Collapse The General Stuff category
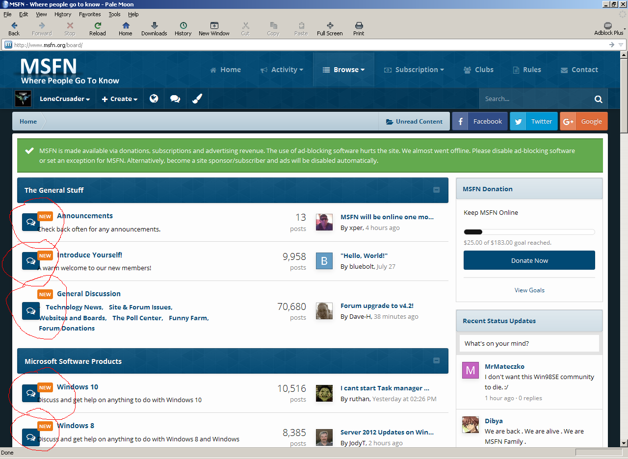Viewport: 628px width, 459px height. point(436,190)
